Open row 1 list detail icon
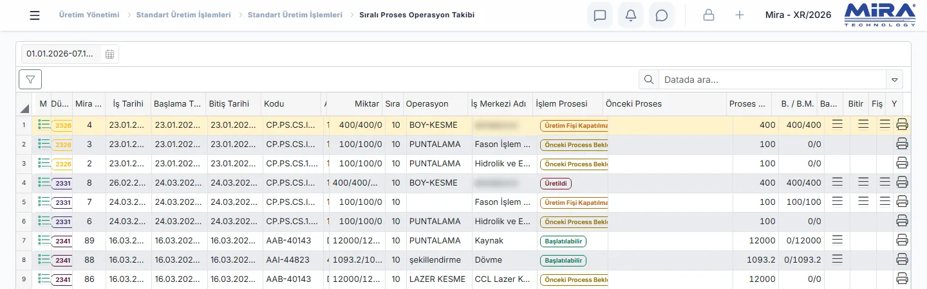The image size is (927, 289). point(44,125)
